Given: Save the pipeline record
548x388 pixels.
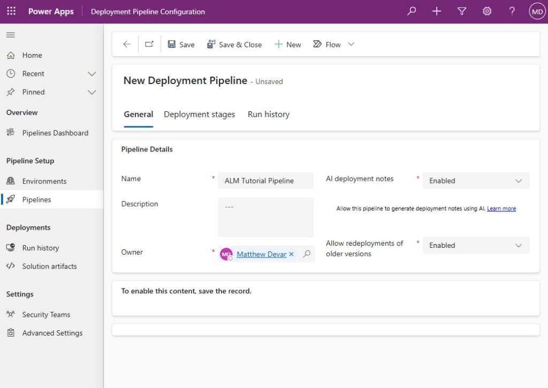Looking at the screenshot, I should pyautogui.click(x=181, y=44).
